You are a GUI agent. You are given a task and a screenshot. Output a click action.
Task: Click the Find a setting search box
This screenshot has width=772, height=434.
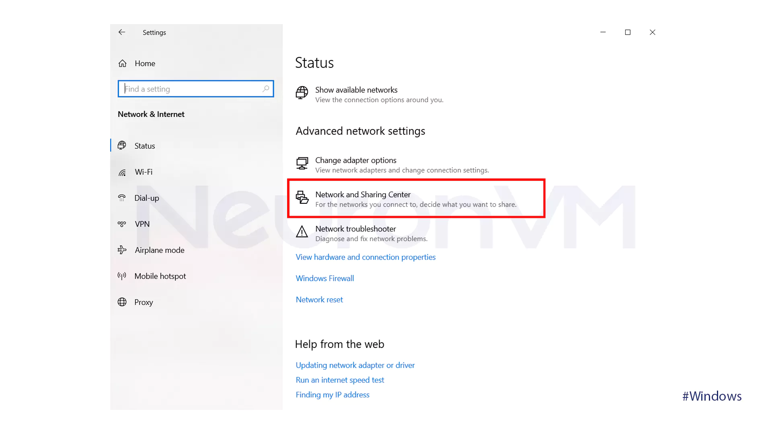pos(195,88)
